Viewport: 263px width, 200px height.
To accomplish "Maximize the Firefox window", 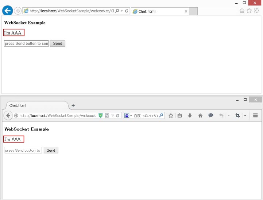I will 245,100.
